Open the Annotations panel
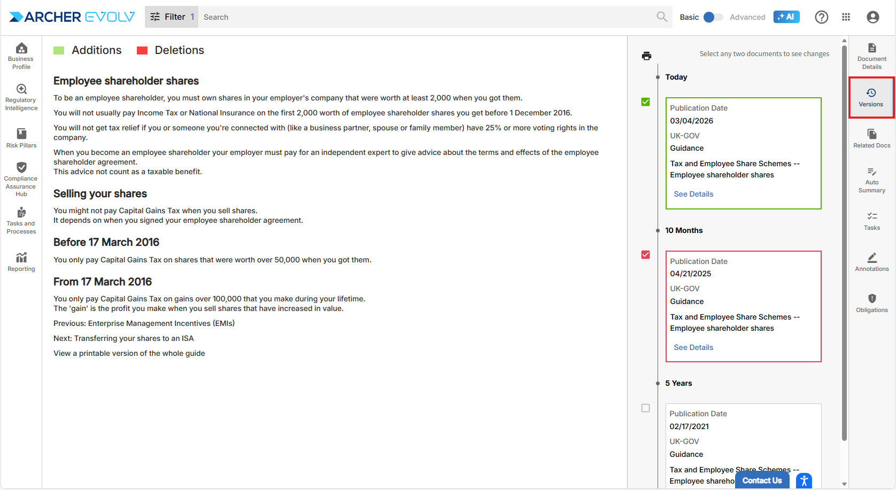The width and height of the screenshot is (896, 490). (x=871, y=262)
